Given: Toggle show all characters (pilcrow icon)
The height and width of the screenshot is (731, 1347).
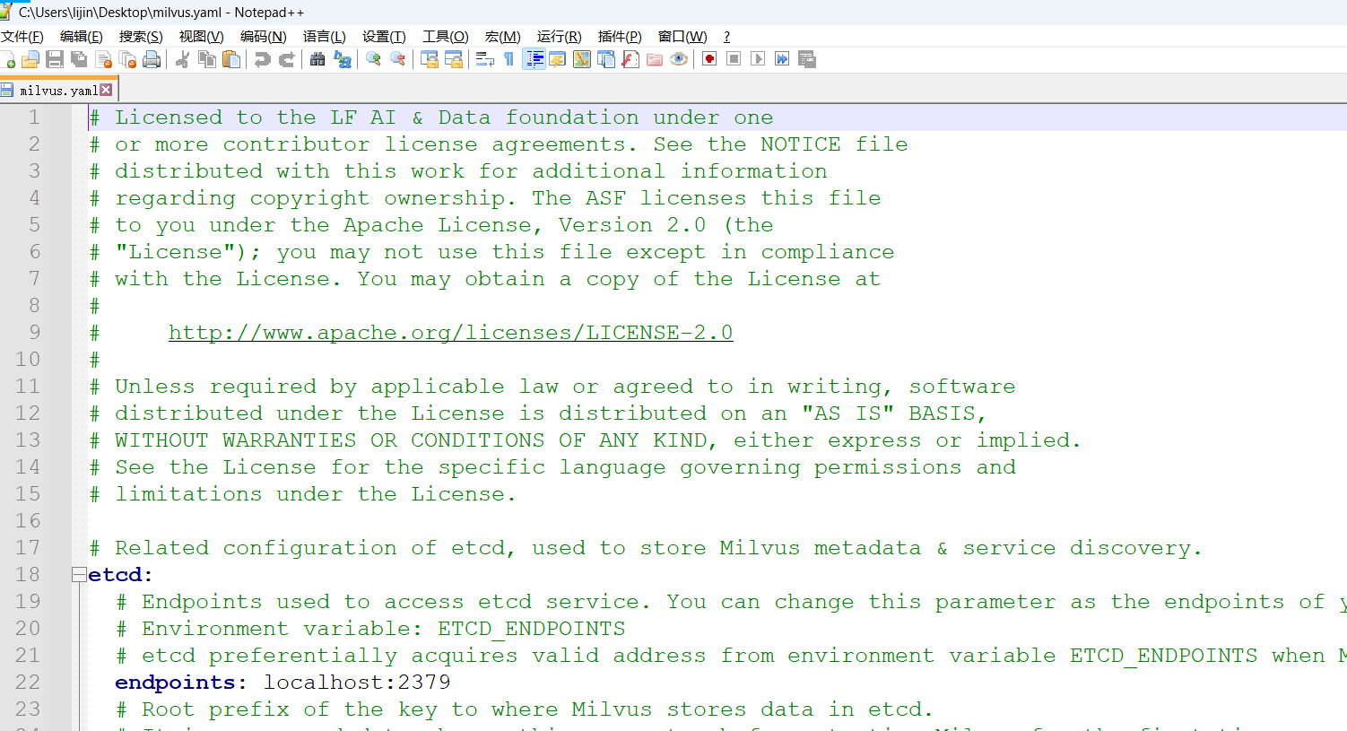Looking at the screenshot, I should [x=509, y=59].
